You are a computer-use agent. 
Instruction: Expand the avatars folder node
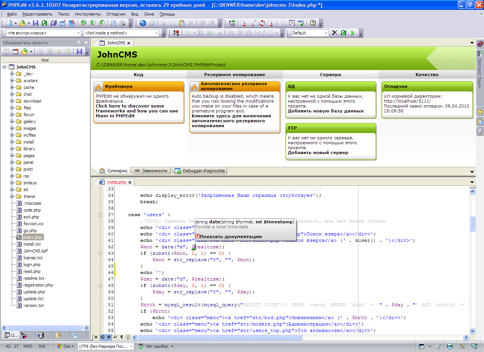[12, 81]
